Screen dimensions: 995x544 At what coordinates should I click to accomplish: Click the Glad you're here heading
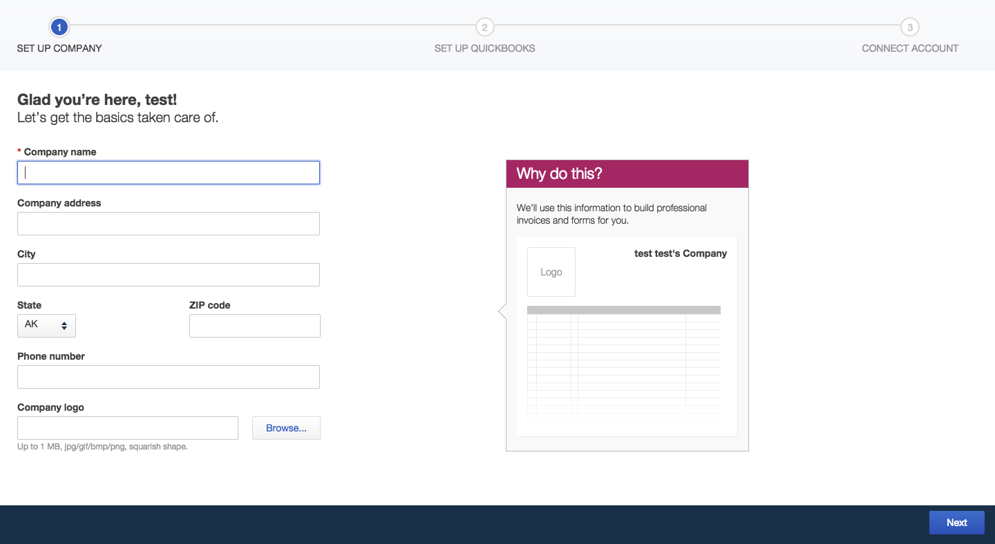[97, 100]
